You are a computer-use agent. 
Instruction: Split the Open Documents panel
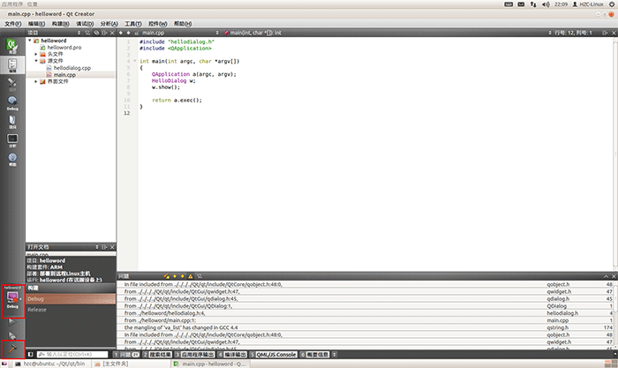point(104,247)
